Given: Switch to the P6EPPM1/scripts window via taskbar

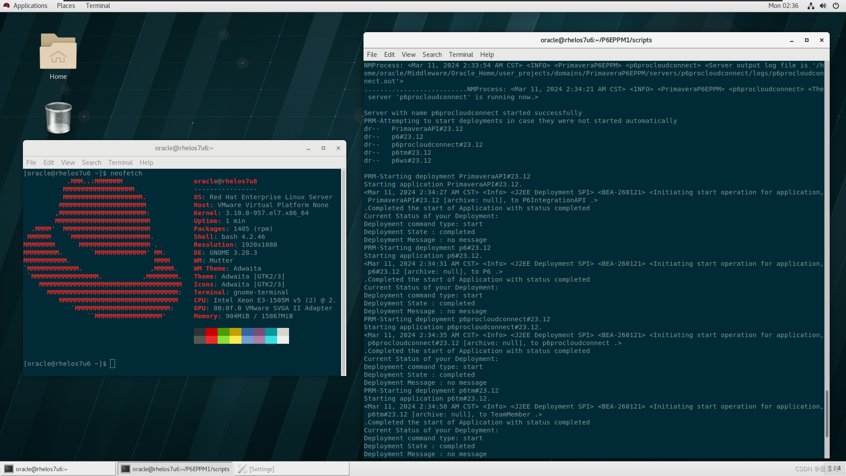Looking at the screenshot, I should pyautogui.click(x=181, y=469).
